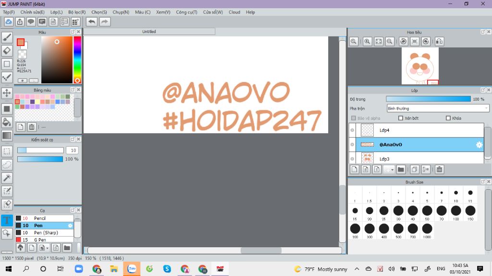Image resolution: width=492 pixels, height=276 pixels.
Task: Zoom out on the navigator
Action: pyautogui.click(x=390, y=41)
